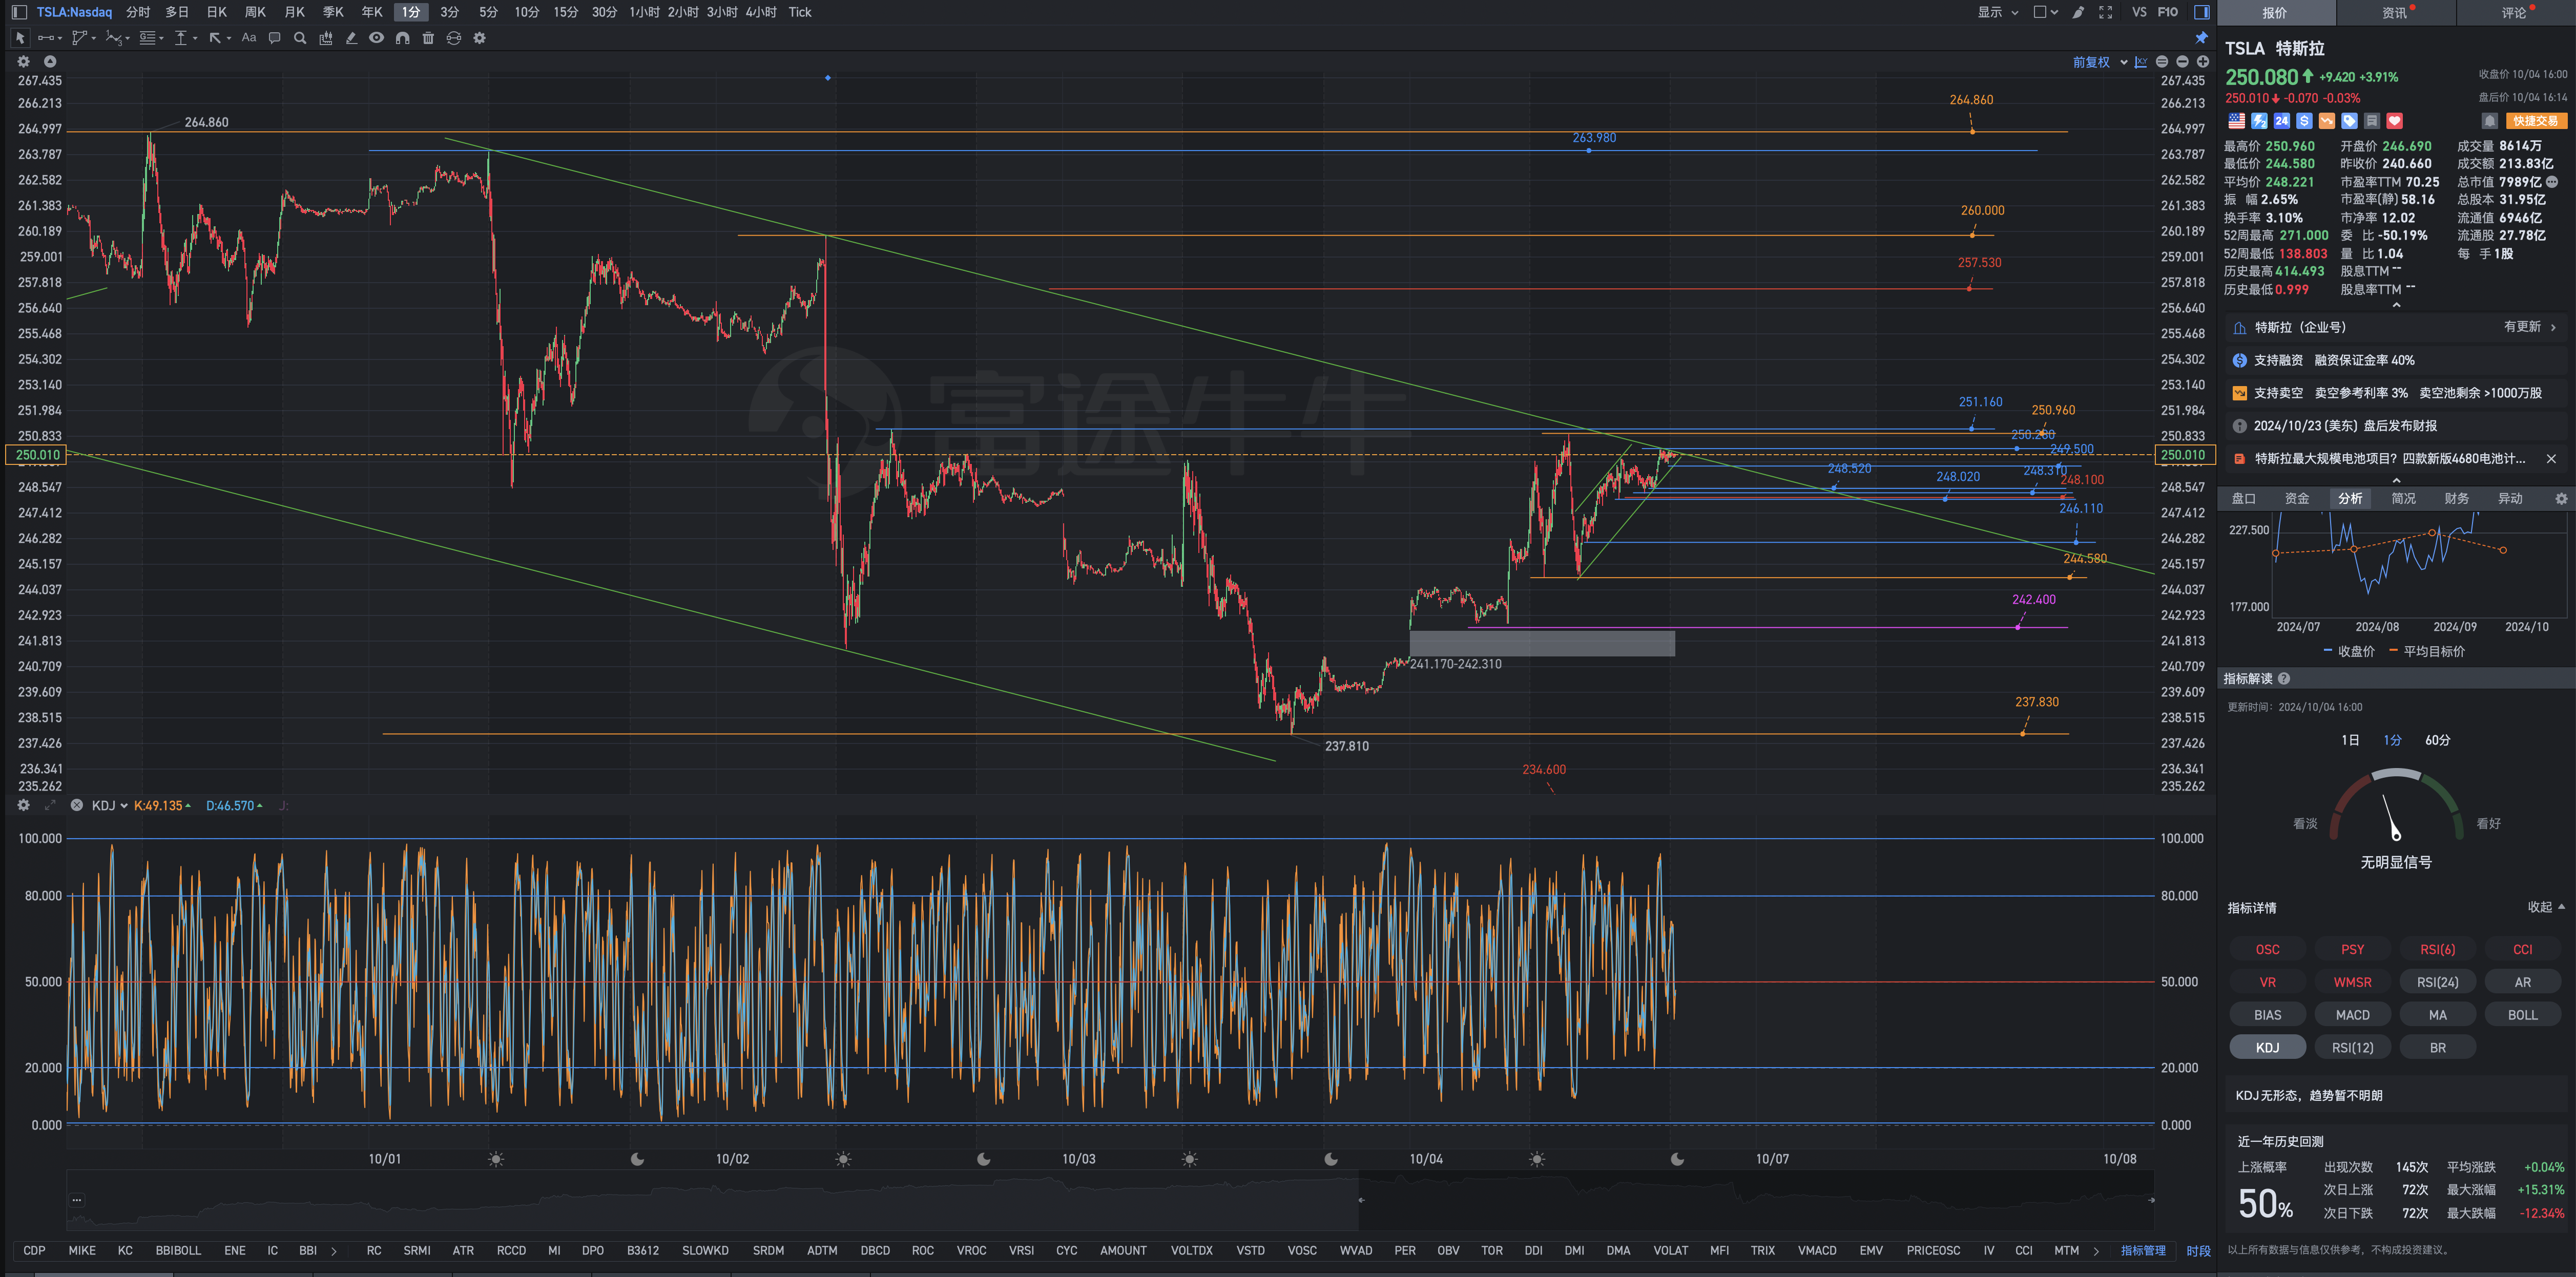Dismiss the 4680 battery news banner
2576x1277 pixels.
[2551, 459]
